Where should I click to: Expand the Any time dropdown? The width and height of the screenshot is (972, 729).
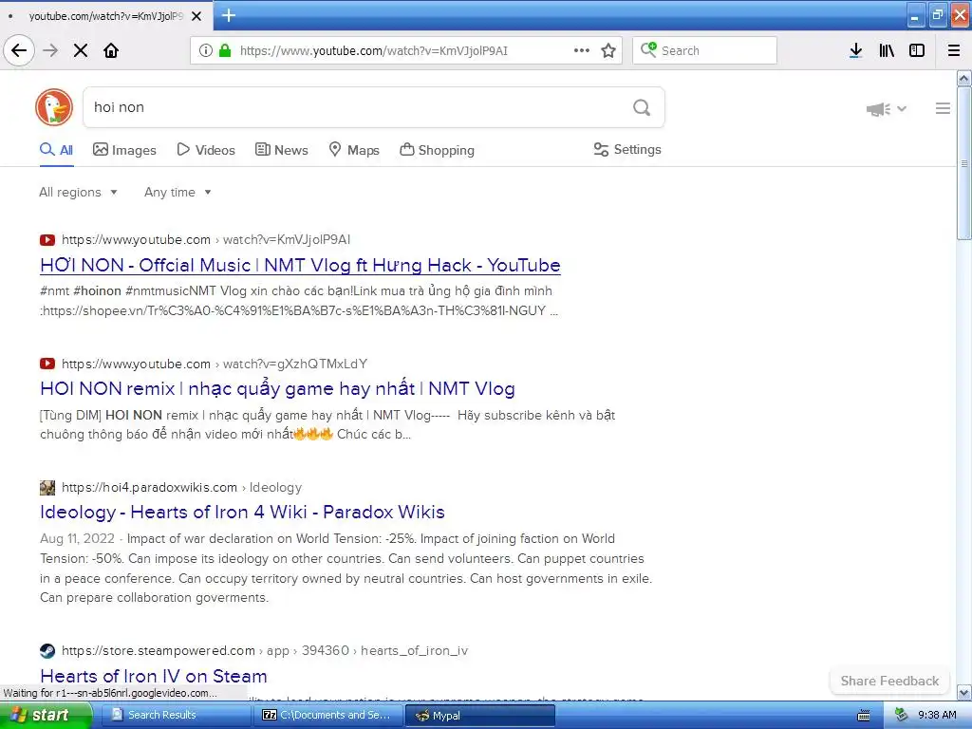pyautogui.click(x=178, y=192)
